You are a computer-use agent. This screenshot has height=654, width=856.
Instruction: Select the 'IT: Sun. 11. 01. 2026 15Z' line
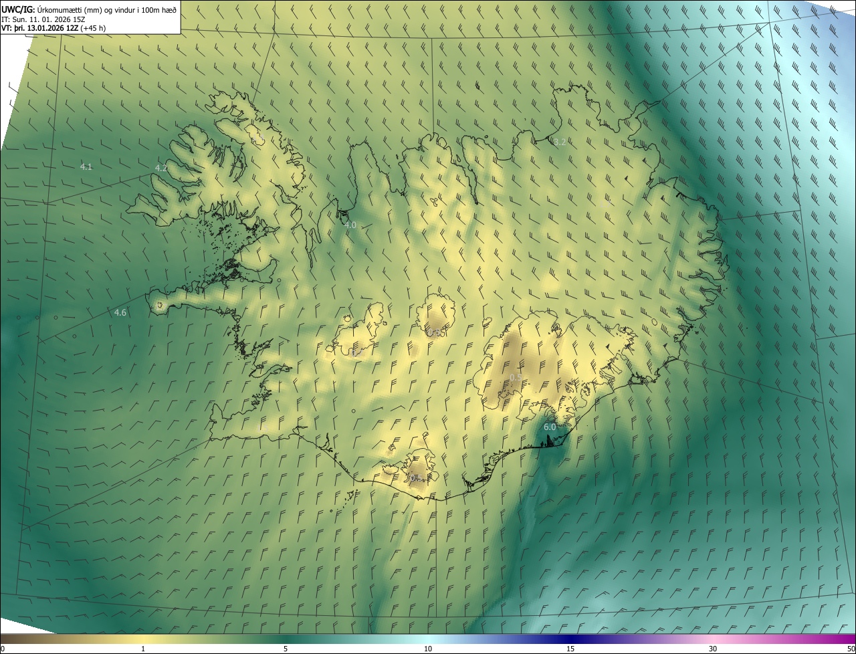[43, 19]
